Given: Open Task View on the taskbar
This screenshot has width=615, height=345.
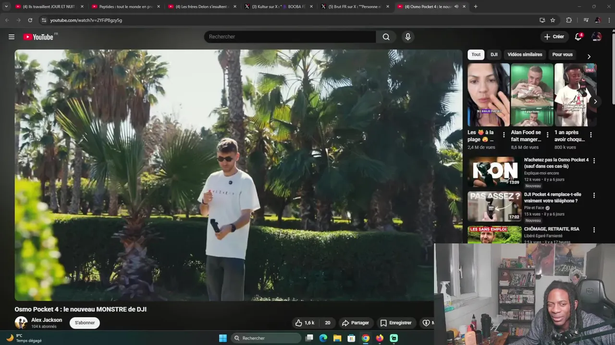Looking at the screenshot, I should (309, 338).
